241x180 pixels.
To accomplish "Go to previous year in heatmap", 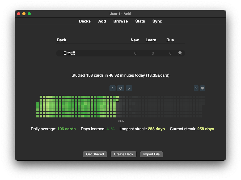I will click(112, 88).
